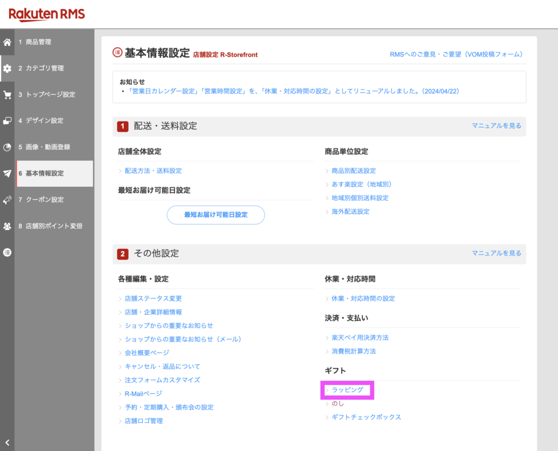
Task: Collapse the sidebar with the left chevron
Action: point(7,443)
